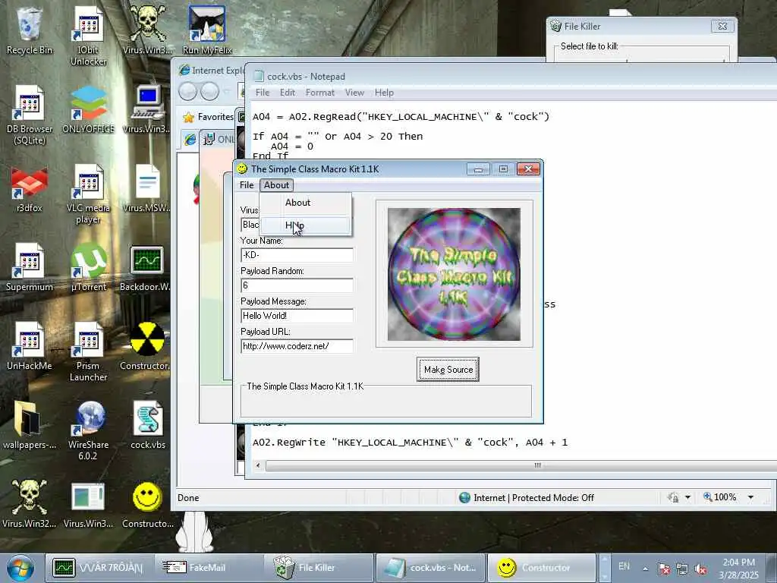Switch to FakeMail taskbar button
This screenshot has width=777, height=583.
208,568
